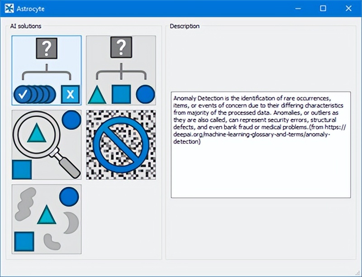Maximize the Astrocyte window
Viewport: 362px width, 277px height.
(x=323, y=9)
